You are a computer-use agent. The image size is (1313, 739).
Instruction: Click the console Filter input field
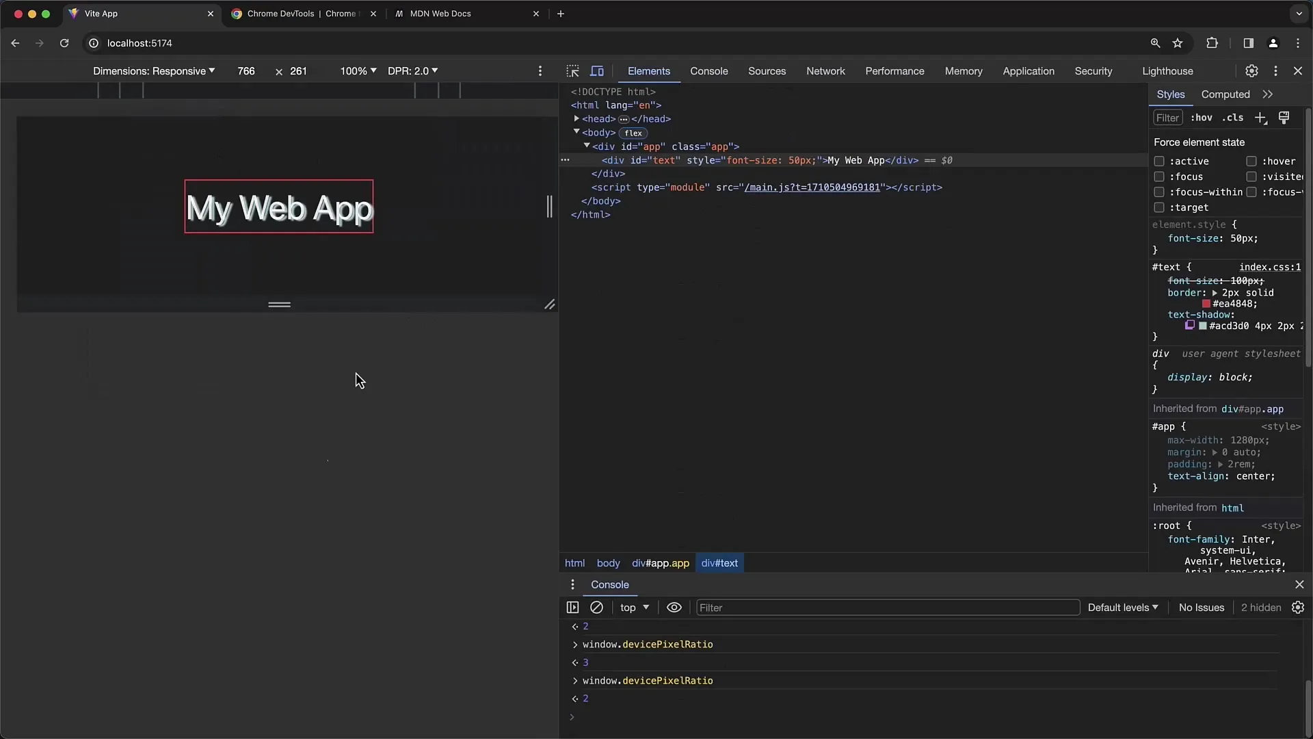888,608
